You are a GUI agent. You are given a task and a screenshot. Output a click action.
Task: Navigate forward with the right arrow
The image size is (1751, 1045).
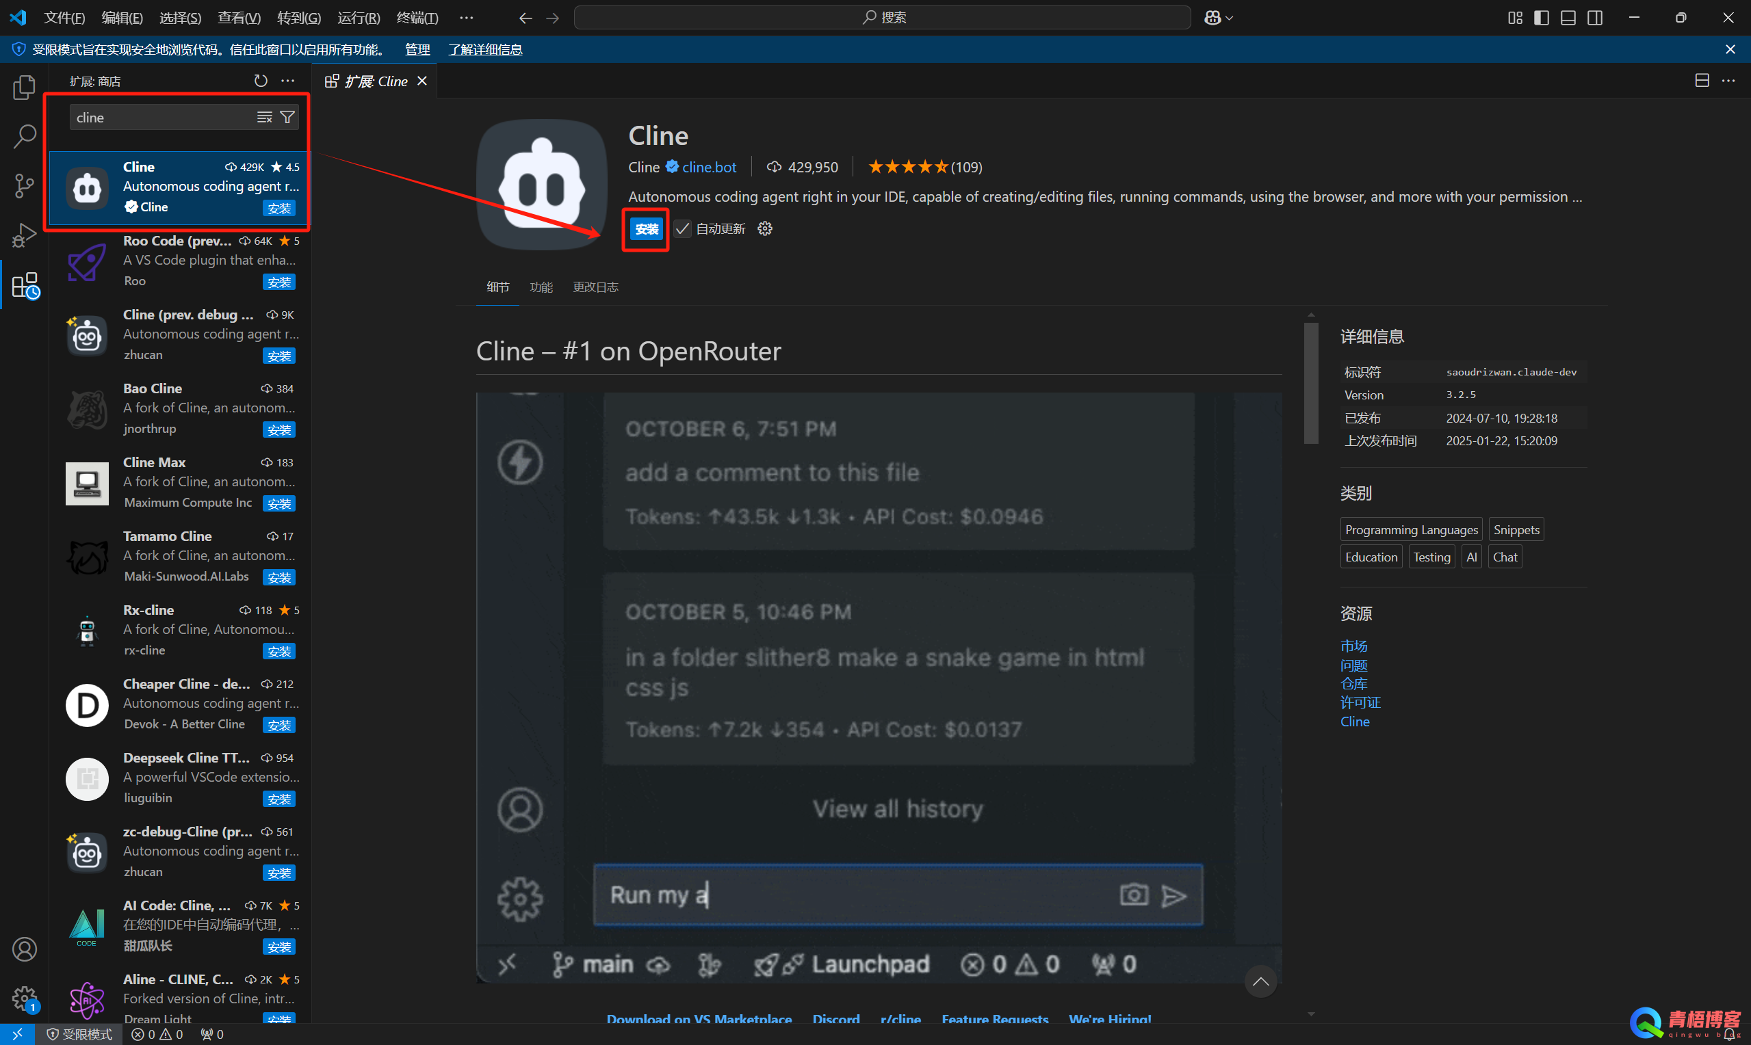(x=552, y=18)
